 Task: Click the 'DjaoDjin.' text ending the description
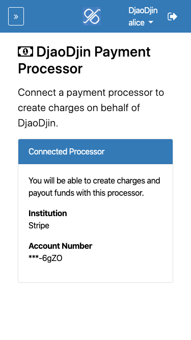click(x=38, y=123)
